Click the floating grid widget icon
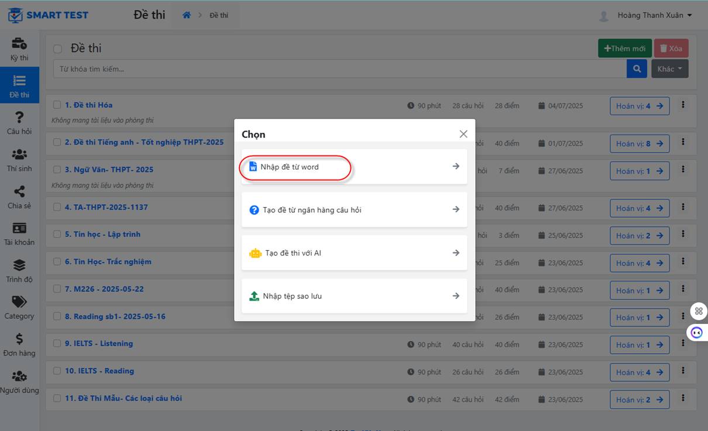 (698, 311)
